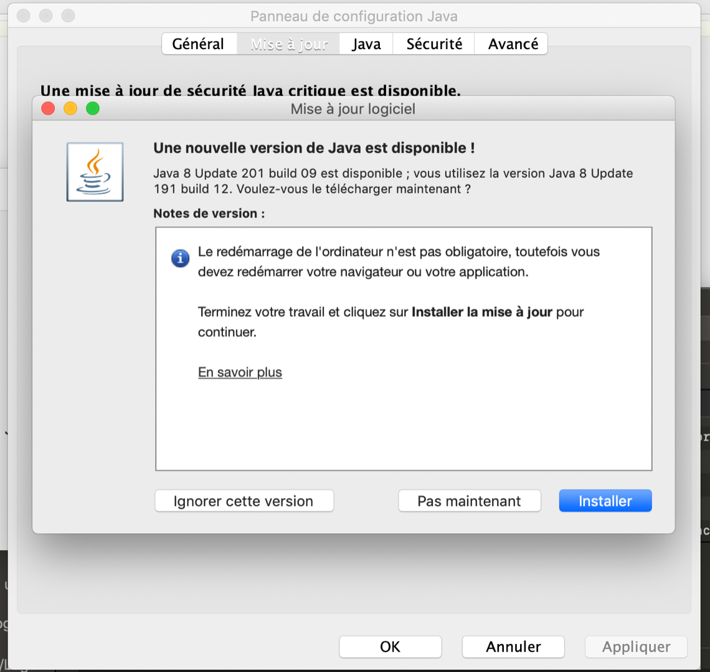
Task: Follow the En savoir plus link
Action: 240,372
